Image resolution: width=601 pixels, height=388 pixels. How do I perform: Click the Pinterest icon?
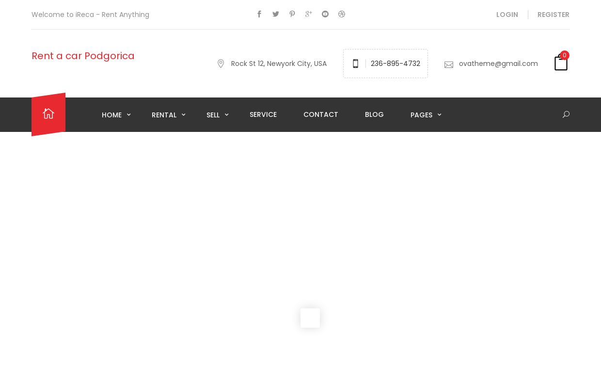point(292,14)
